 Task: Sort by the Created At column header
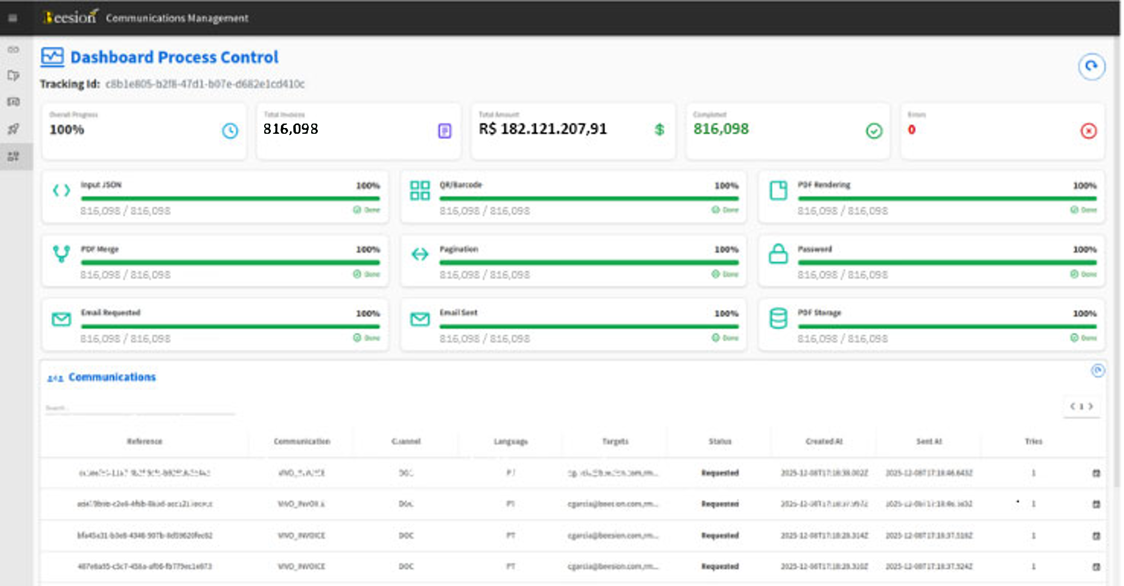point(824,441)
